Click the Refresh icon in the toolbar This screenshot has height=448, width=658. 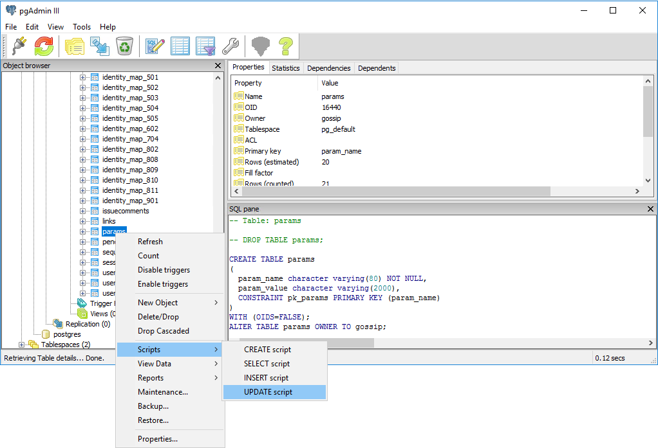pyautogui.click(x=42, y=46)
